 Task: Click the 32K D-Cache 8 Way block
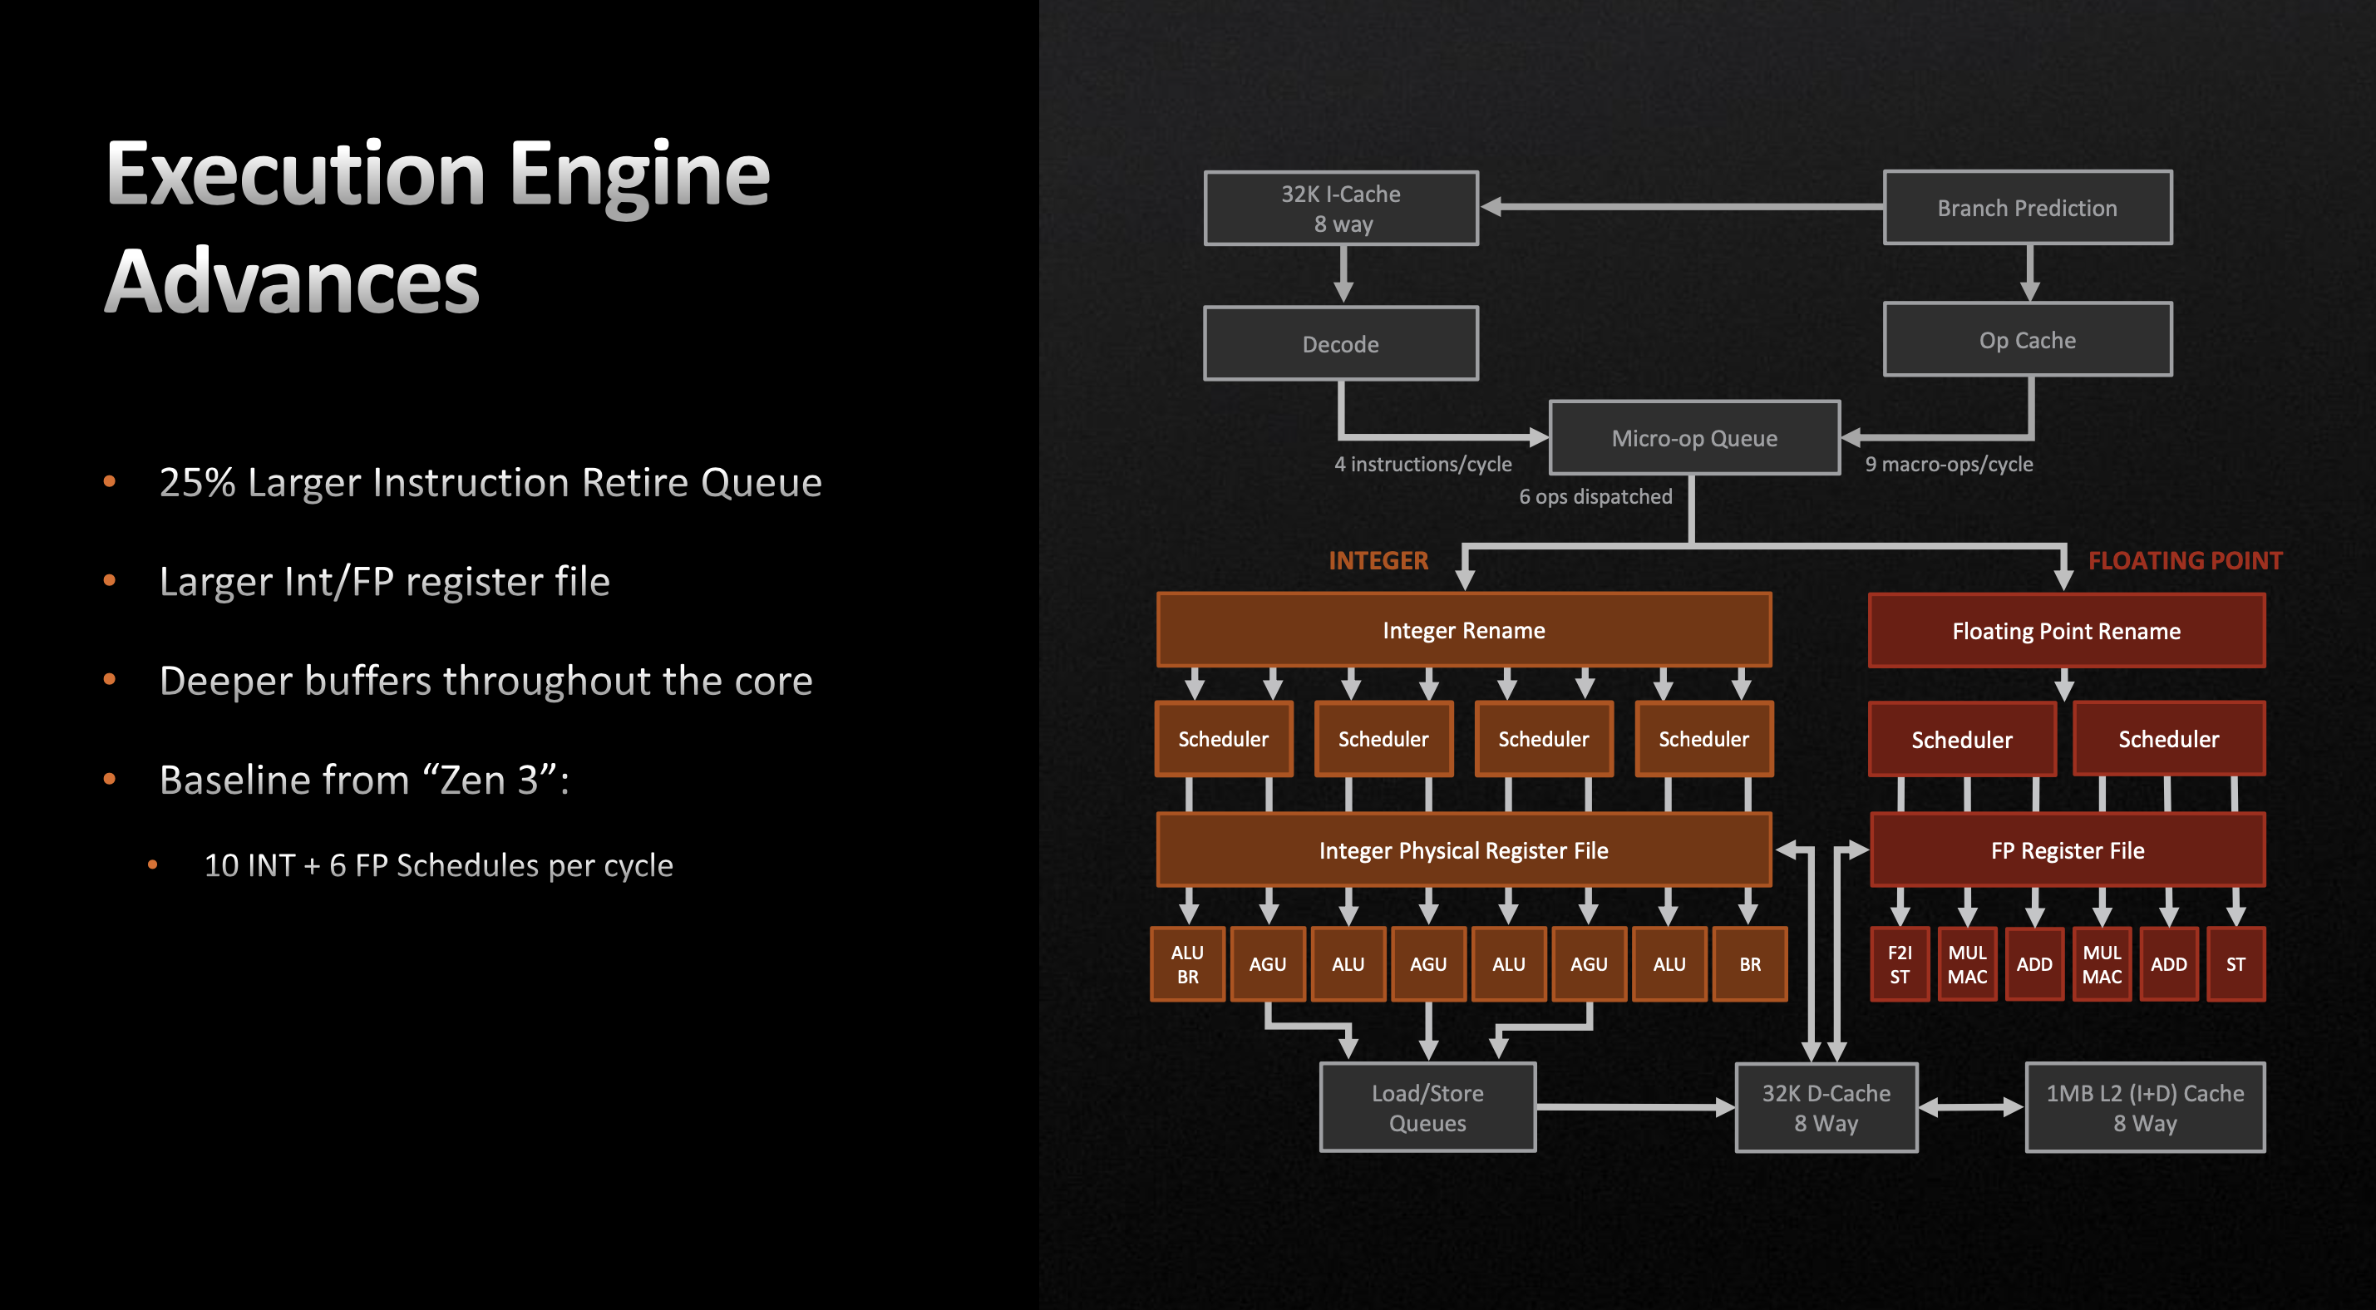coord(1826,1107)
